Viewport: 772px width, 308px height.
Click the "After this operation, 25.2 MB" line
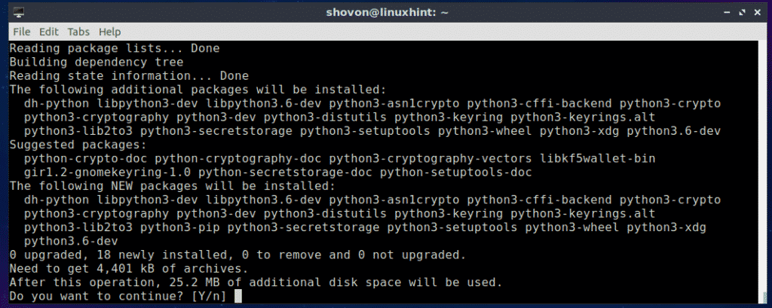255,282
